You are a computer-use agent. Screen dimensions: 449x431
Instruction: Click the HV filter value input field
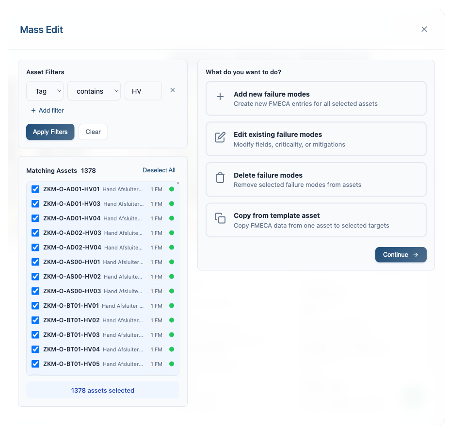[143, 91]
